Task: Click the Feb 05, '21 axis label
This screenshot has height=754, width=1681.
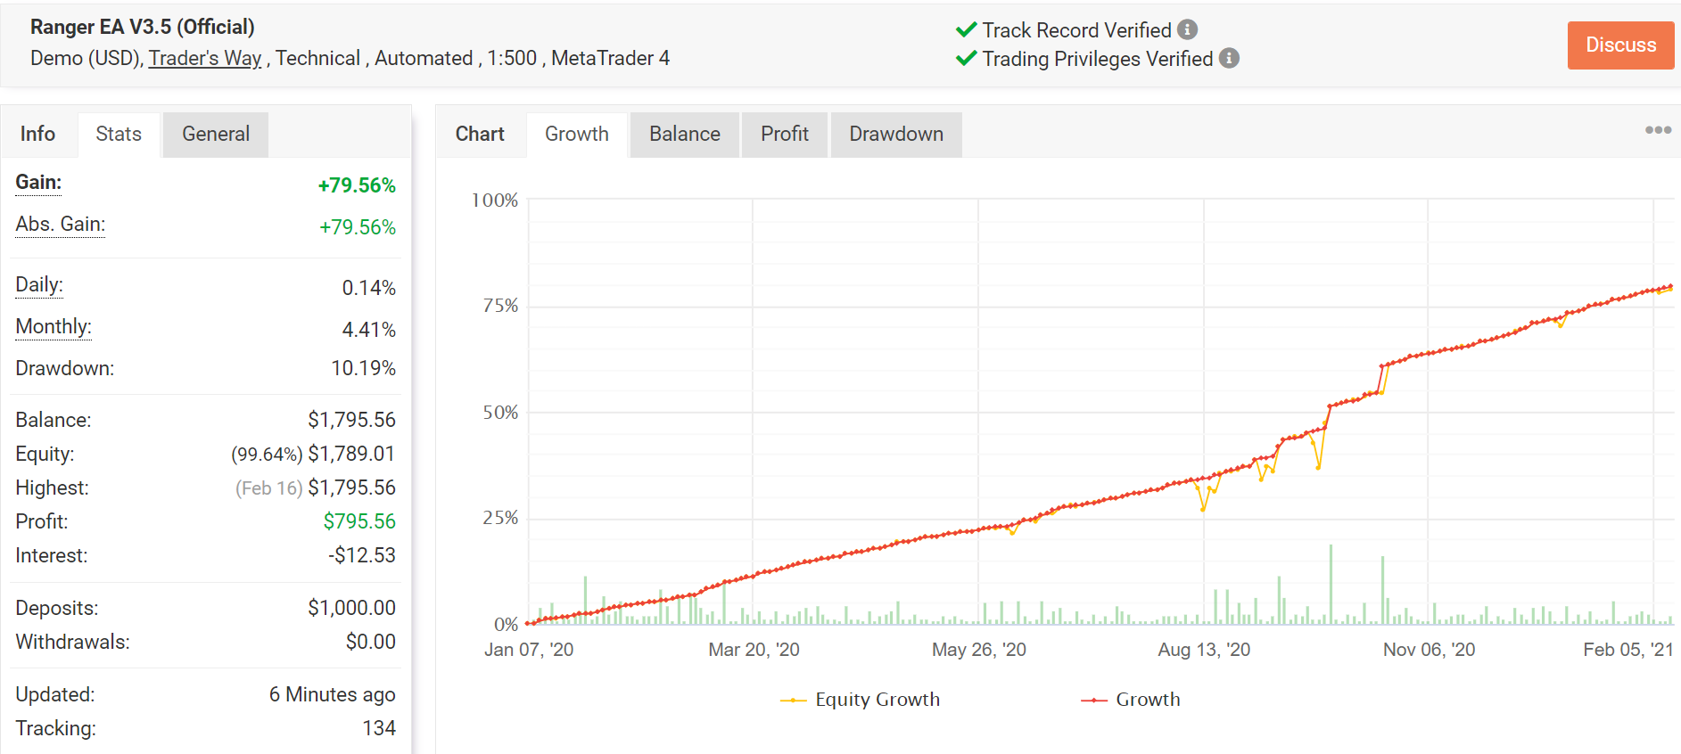Action: click(x=1628, y=650)
